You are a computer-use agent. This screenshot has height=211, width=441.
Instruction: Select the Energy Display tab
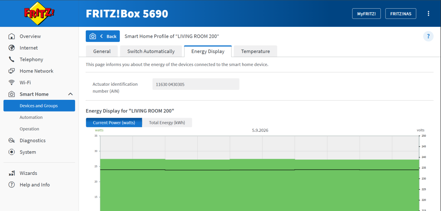208,51
